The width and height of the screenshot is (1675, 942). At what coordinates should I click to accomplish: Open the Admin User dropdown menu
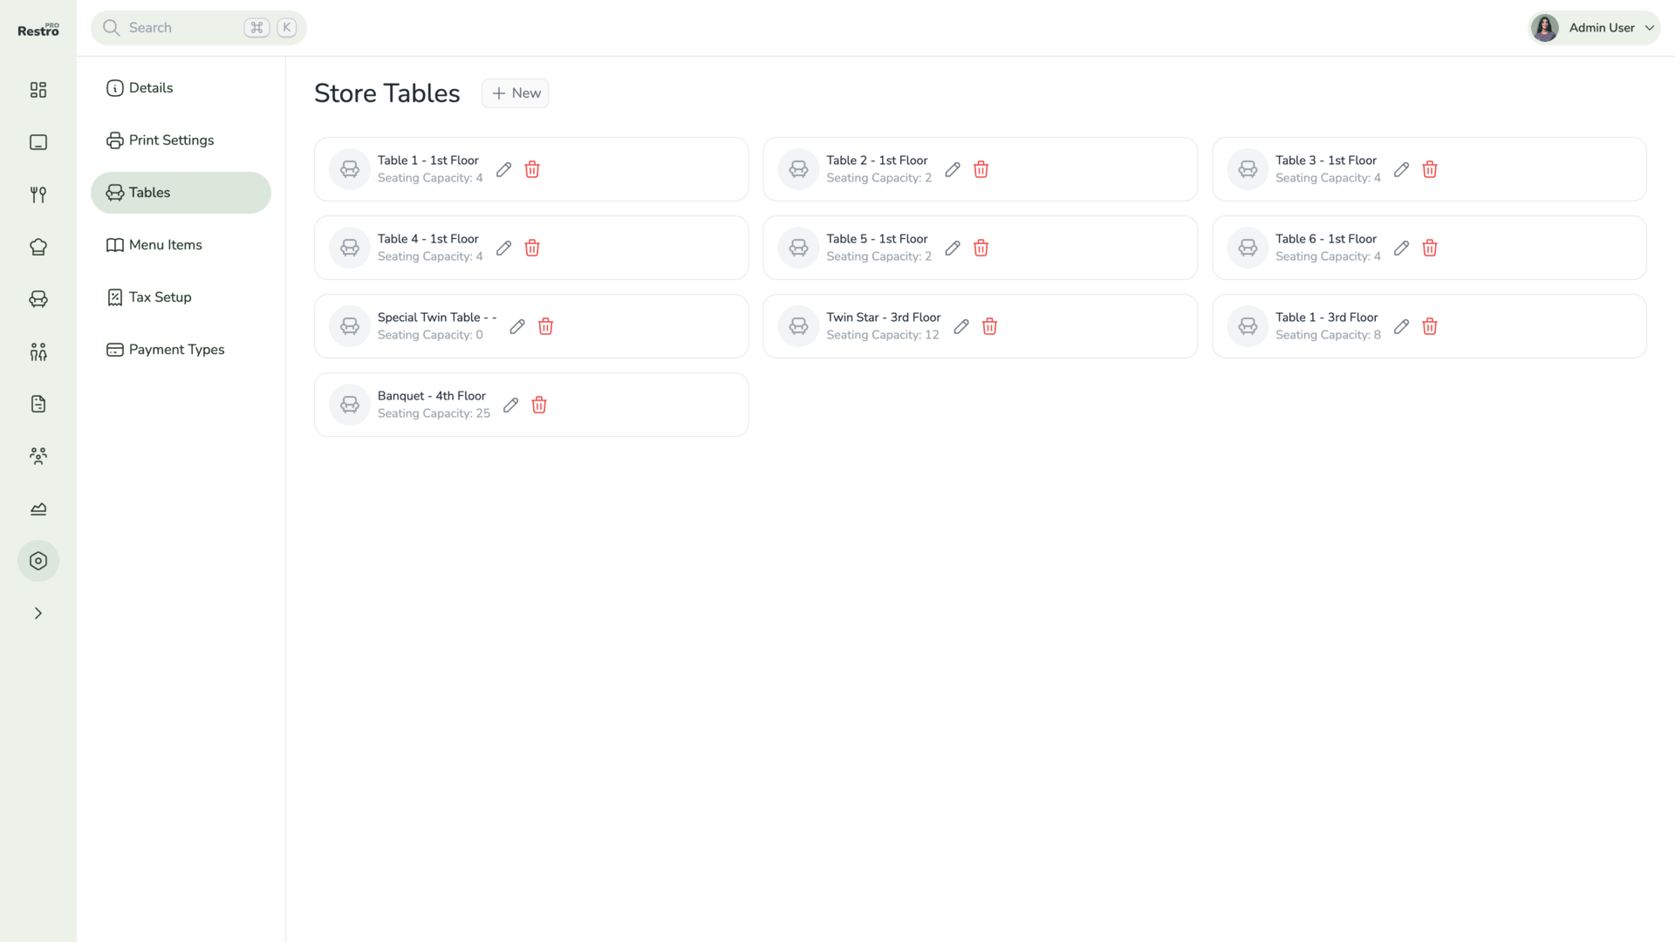coord(1595,28)
